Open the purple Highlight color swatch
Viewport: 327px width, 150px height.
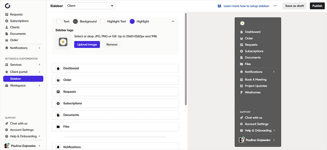[132, 21]
